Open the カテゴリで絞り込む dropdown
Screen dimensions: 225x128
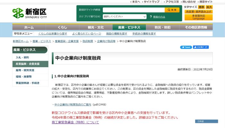125,16
